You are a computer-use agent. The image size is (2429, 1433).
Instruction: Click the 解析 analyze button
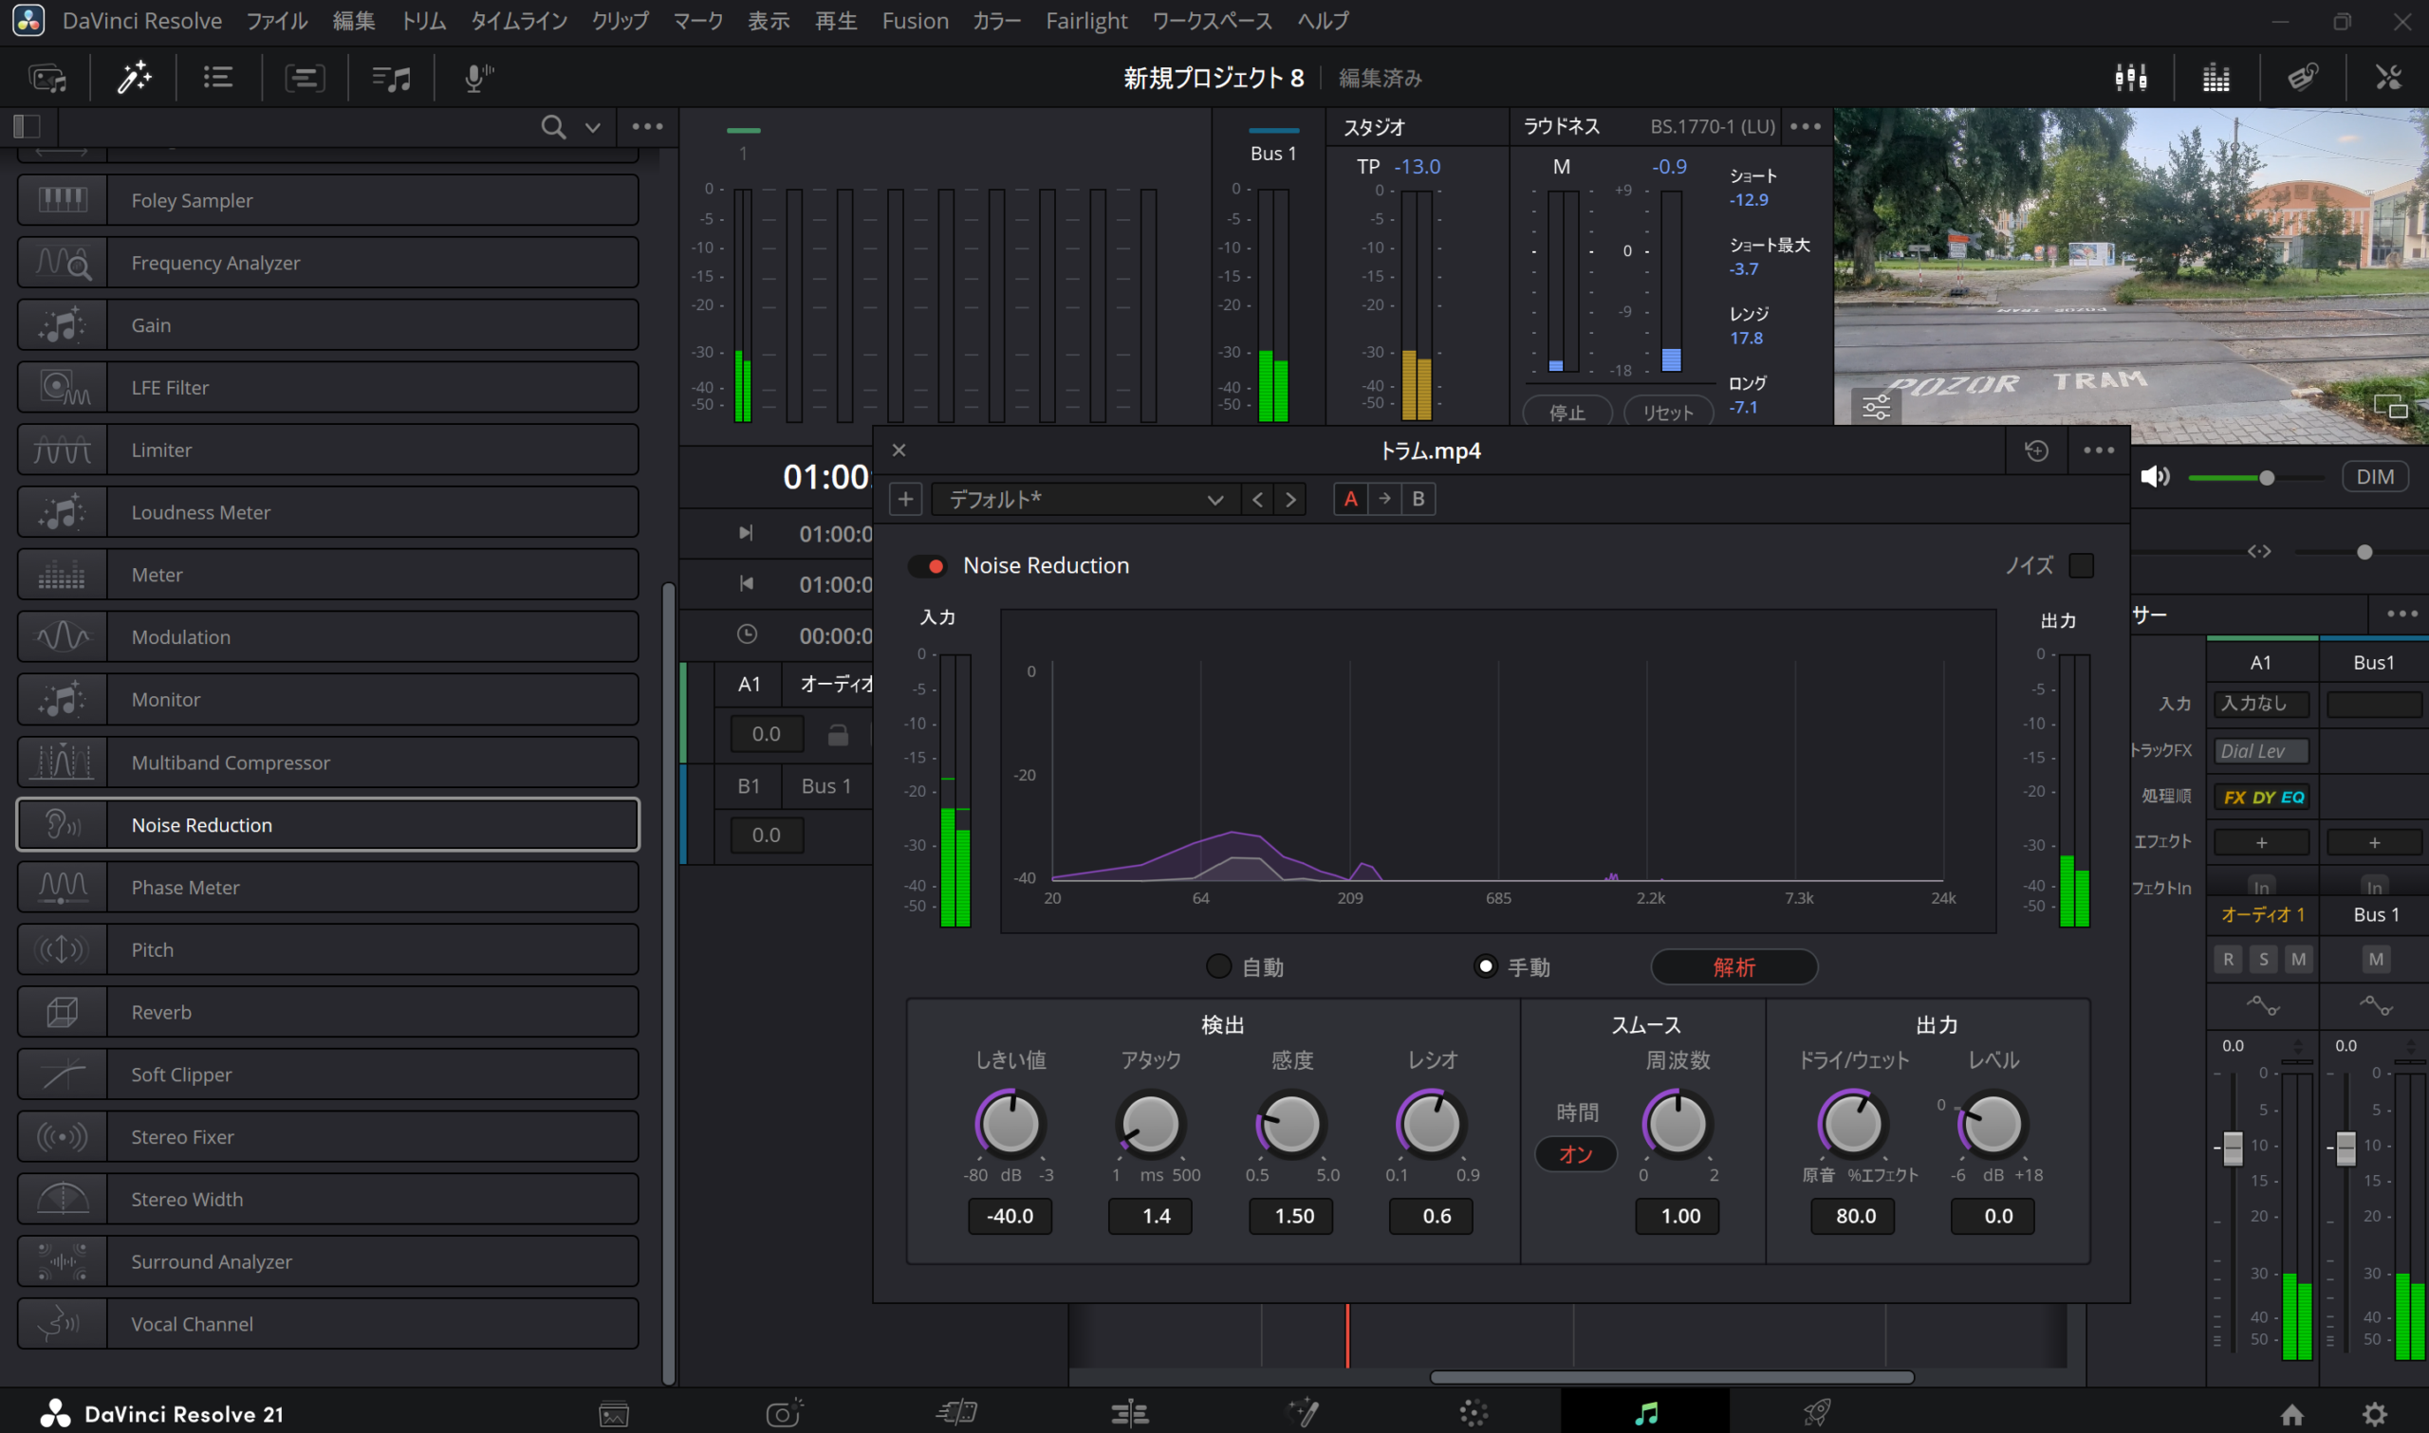pyautogui.click(x=1734, y=966)
